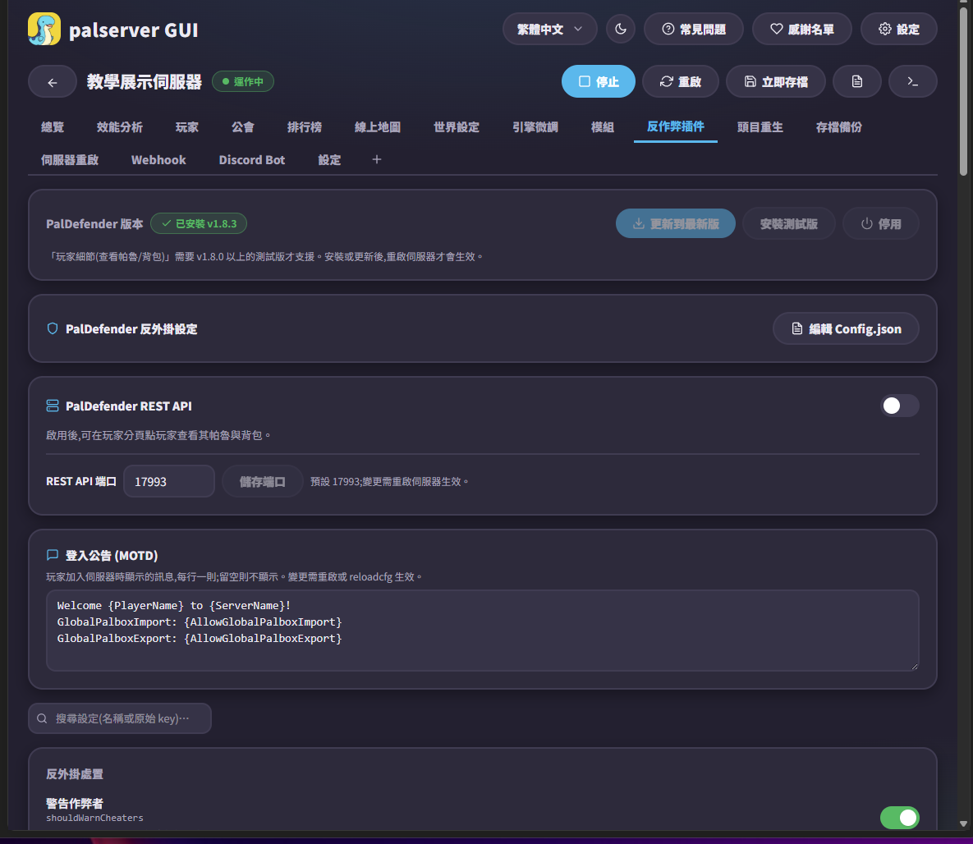Screen dimensions: 973x844
Task: Click the 停用 disable button
Action: click(880, 223)
